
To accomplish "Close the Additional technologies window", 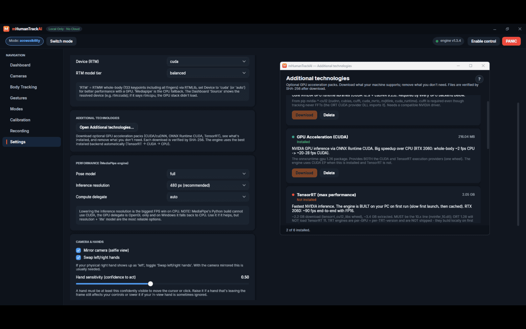I will point(483,66).
